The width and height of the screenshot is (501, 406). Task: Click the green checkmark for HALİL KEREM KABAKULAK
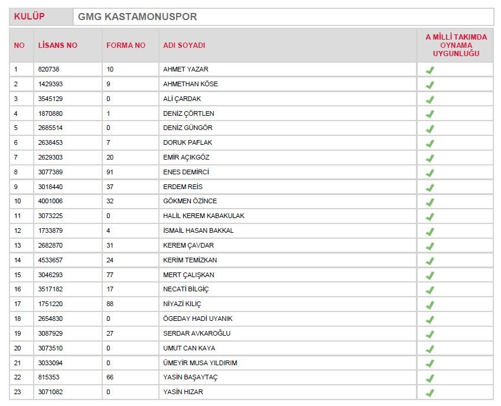(430, 217)
